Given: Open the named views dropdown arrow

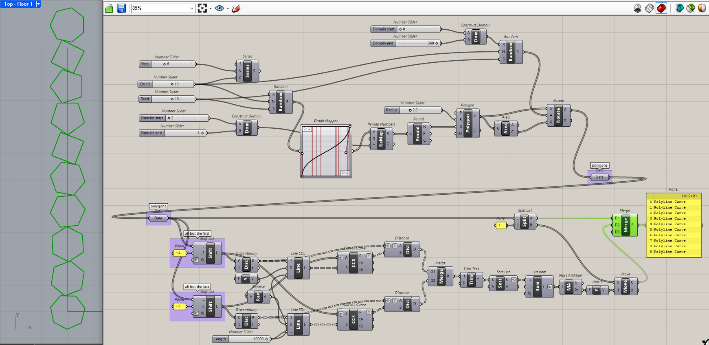Looking at the screenshot, I should (x=228, y=8).
